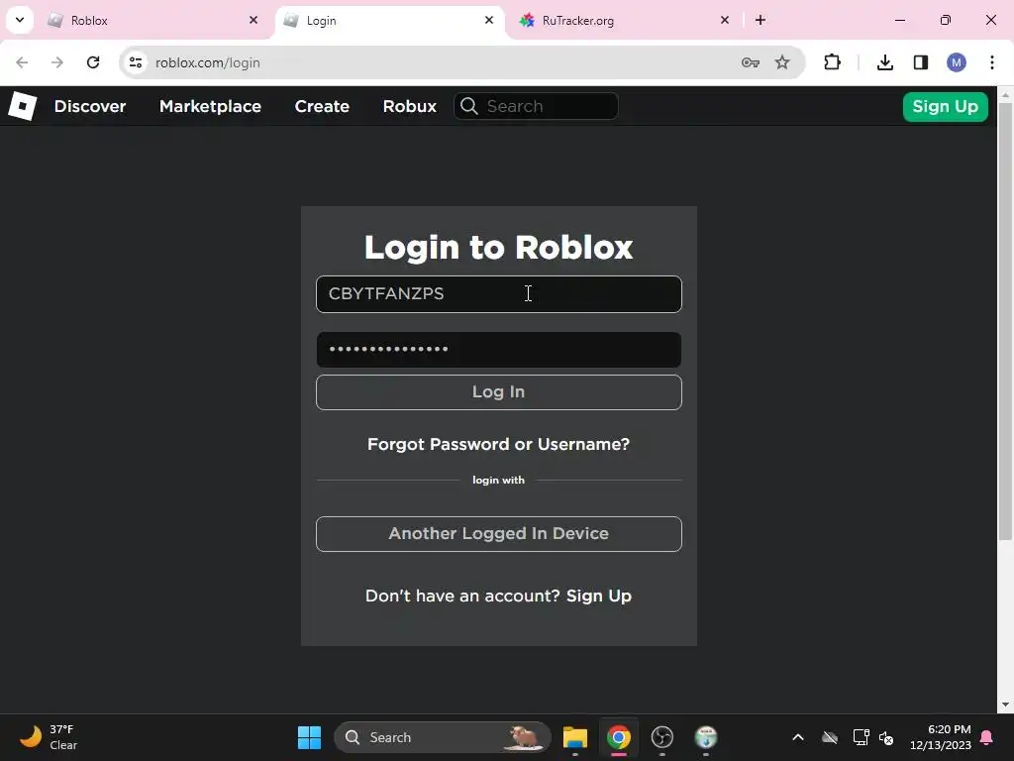Open OBS Studio taskbar icon
This screenshot has width=1014, height=761.
click(x=662, y=737)
